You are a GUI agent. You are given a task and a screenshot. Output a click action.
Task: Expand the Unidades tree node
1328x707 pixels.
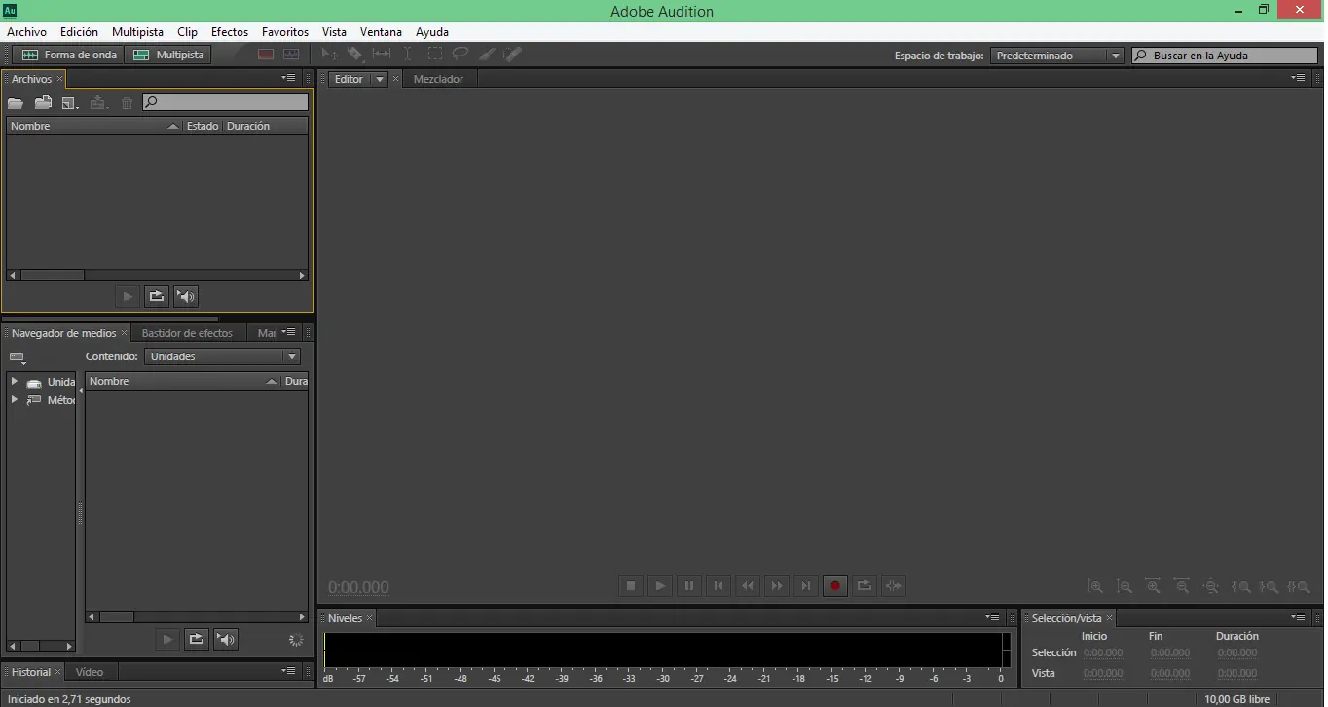[x=14, y=381]
